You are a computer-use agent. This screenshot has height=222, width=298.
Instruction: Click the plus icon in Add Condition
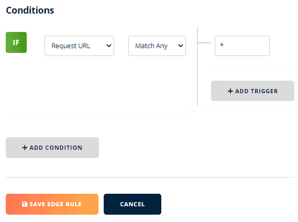pos(25,148)
